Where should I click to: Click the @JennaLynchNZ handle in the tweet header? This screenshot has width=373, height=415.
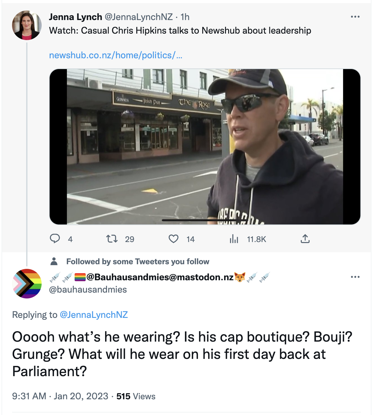139,17
